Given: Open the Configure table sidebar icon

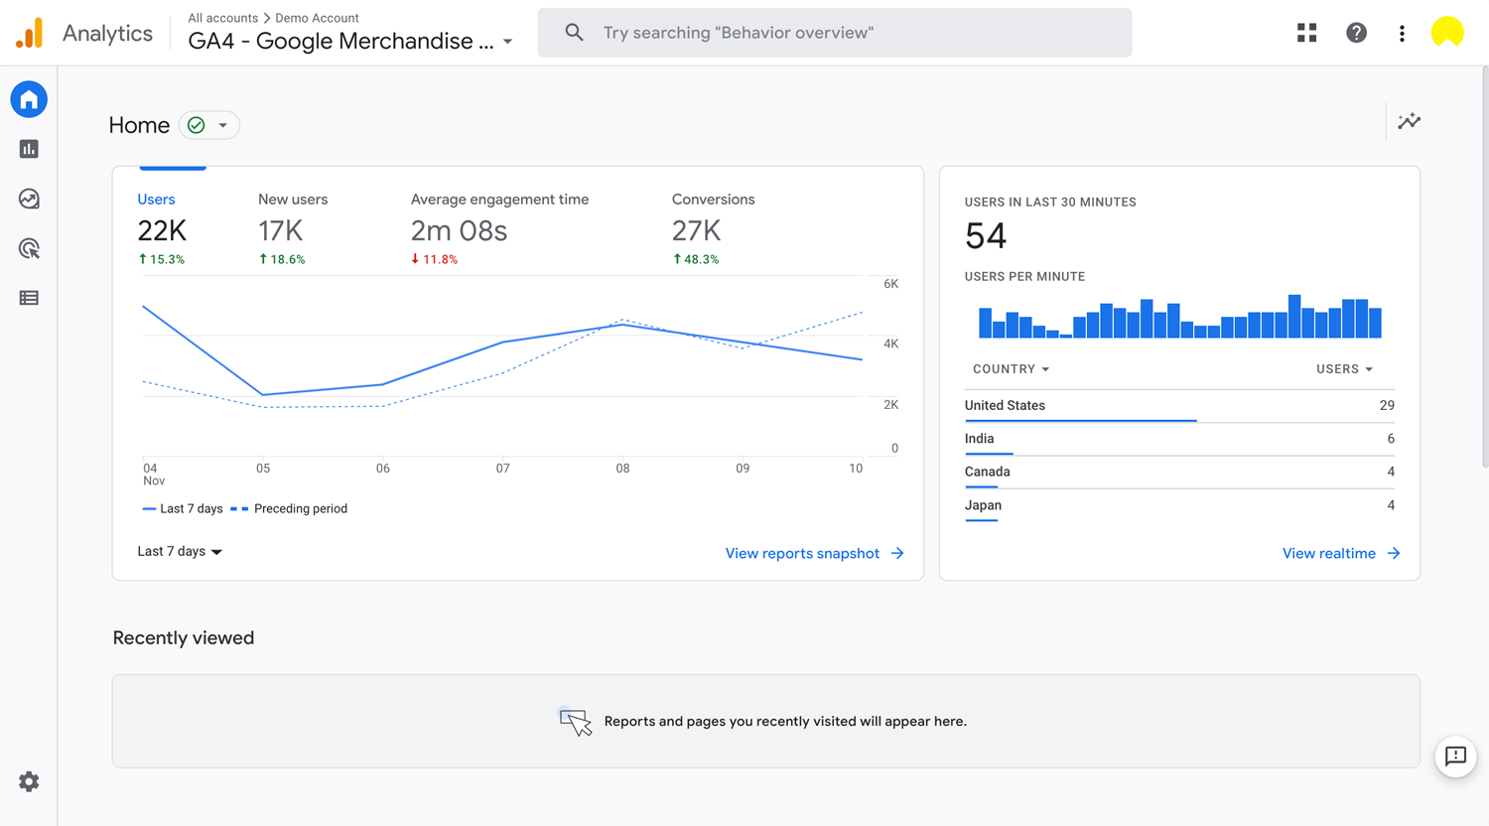Looking at the screenshot, I should pos(29,298).
